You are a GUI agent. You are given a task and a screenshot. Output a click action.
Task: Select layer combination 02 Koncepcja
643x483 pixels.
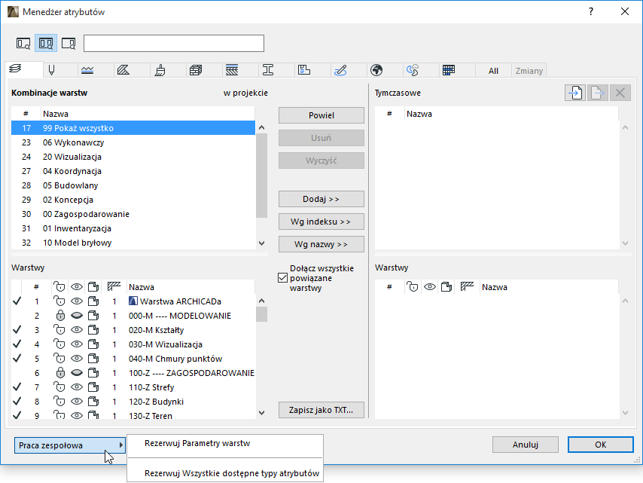(x=133, y=200)
